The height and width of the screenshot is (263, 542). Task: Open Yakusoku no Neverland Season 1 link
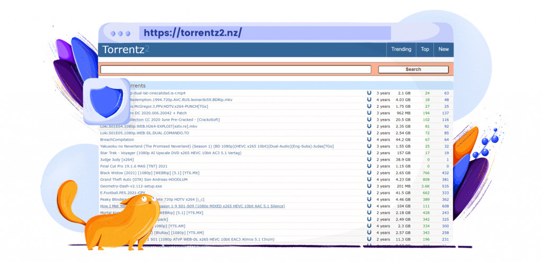(216, 146)
